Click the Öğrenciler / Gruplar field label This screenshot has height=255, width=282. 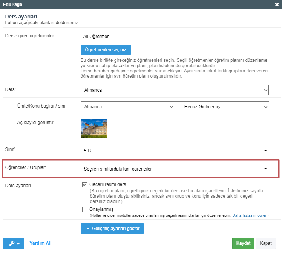[25, 167]
